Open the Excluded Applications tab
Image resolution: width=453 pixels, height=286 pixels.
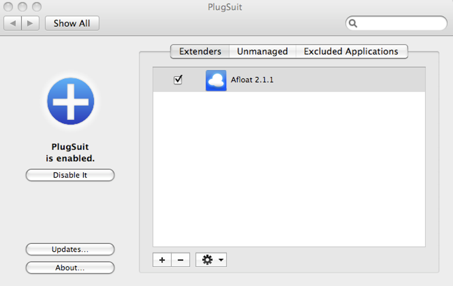[x=351, y=52]
